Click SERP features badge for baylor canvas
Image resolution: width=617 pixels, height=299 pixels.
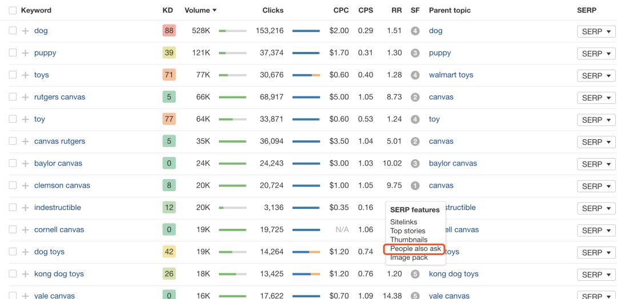415,163
